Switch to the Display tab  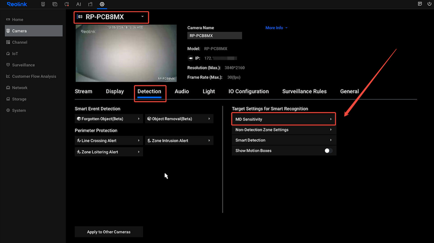coord(115,92)
